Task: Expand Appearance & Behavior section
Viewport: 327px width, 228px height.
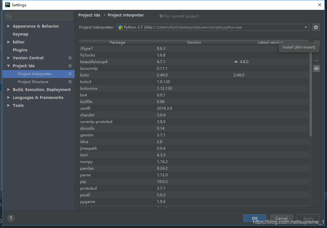Action: (8, 26)
